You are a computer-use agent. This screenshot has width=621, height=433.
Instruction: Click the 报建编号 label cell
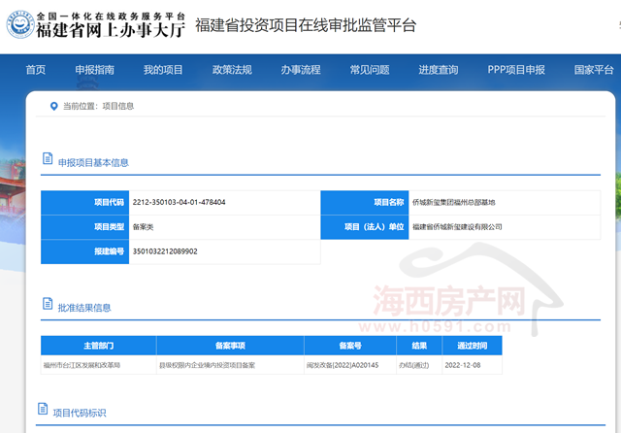[84, 251]
